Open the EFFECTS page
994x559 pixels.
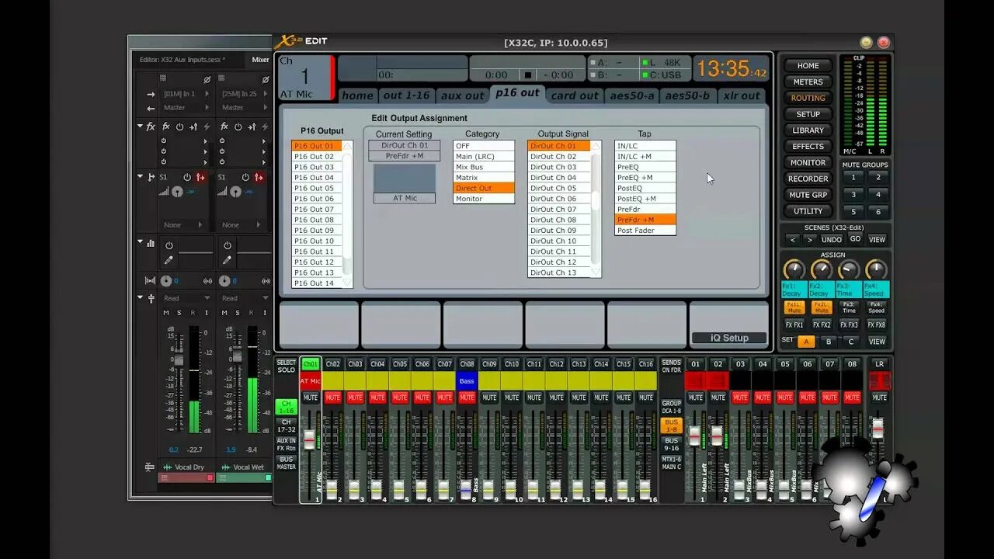808,147
